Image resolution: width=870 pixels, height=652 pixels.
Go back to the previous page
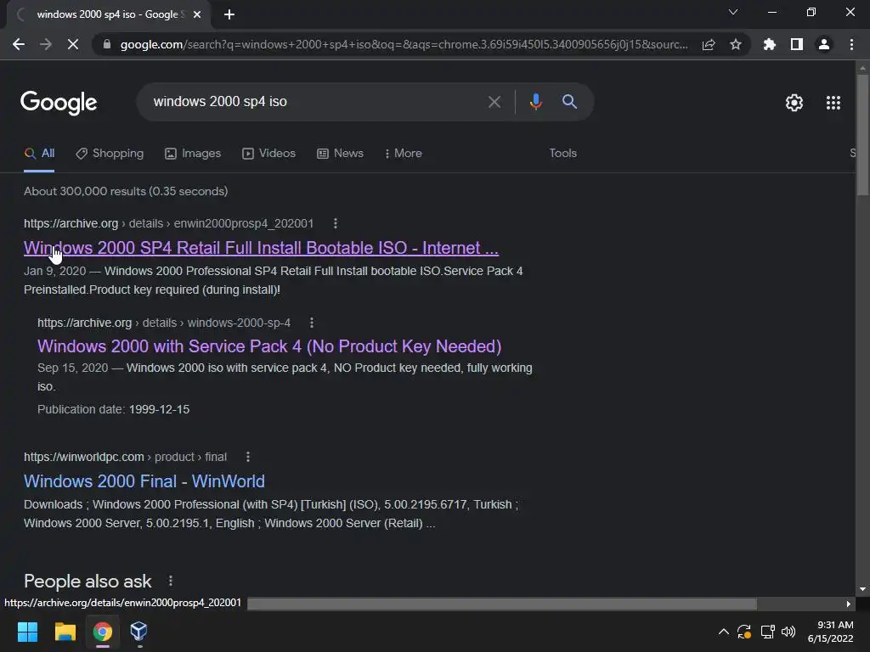click(x=19, y=44)
